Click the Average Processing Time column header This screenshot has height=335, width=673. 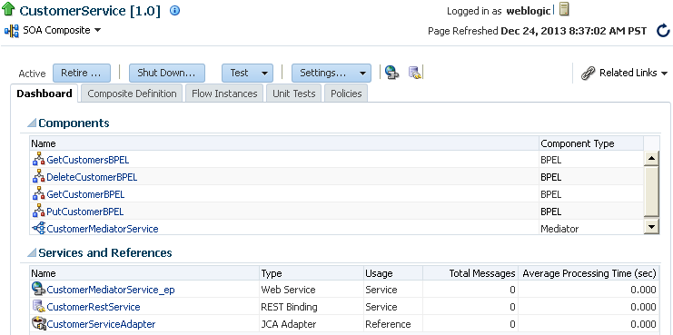(588, 273)
